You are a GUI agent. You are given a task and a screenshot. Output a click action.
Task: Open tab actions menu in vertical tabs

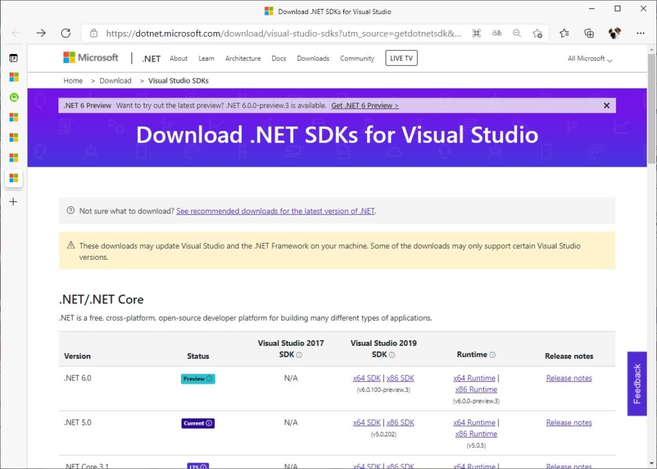pos(13,58)
